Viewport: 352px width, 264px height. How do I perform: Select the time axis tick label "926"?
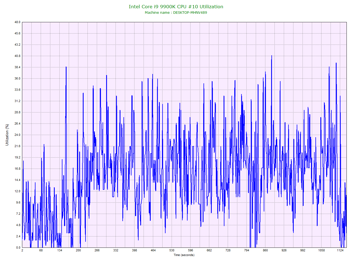284,250
